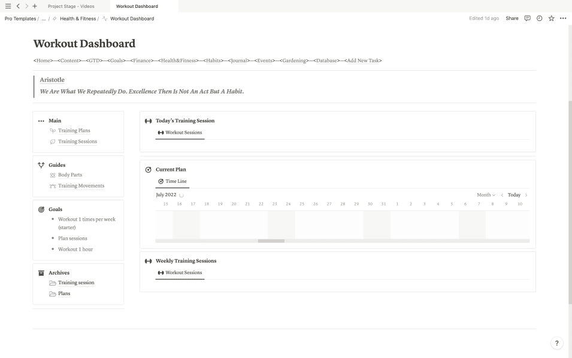Select the Time Line view tab
Image resolution: width=572 pixels, height=358 pixels.
point(172,181)
